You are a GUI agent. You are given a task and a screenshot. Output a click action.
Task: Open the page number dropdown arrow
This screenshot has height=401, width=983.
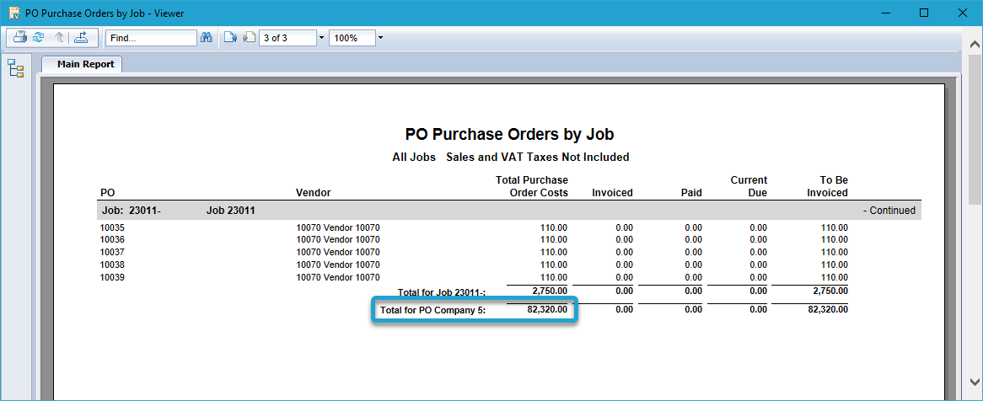pos(321,38)
